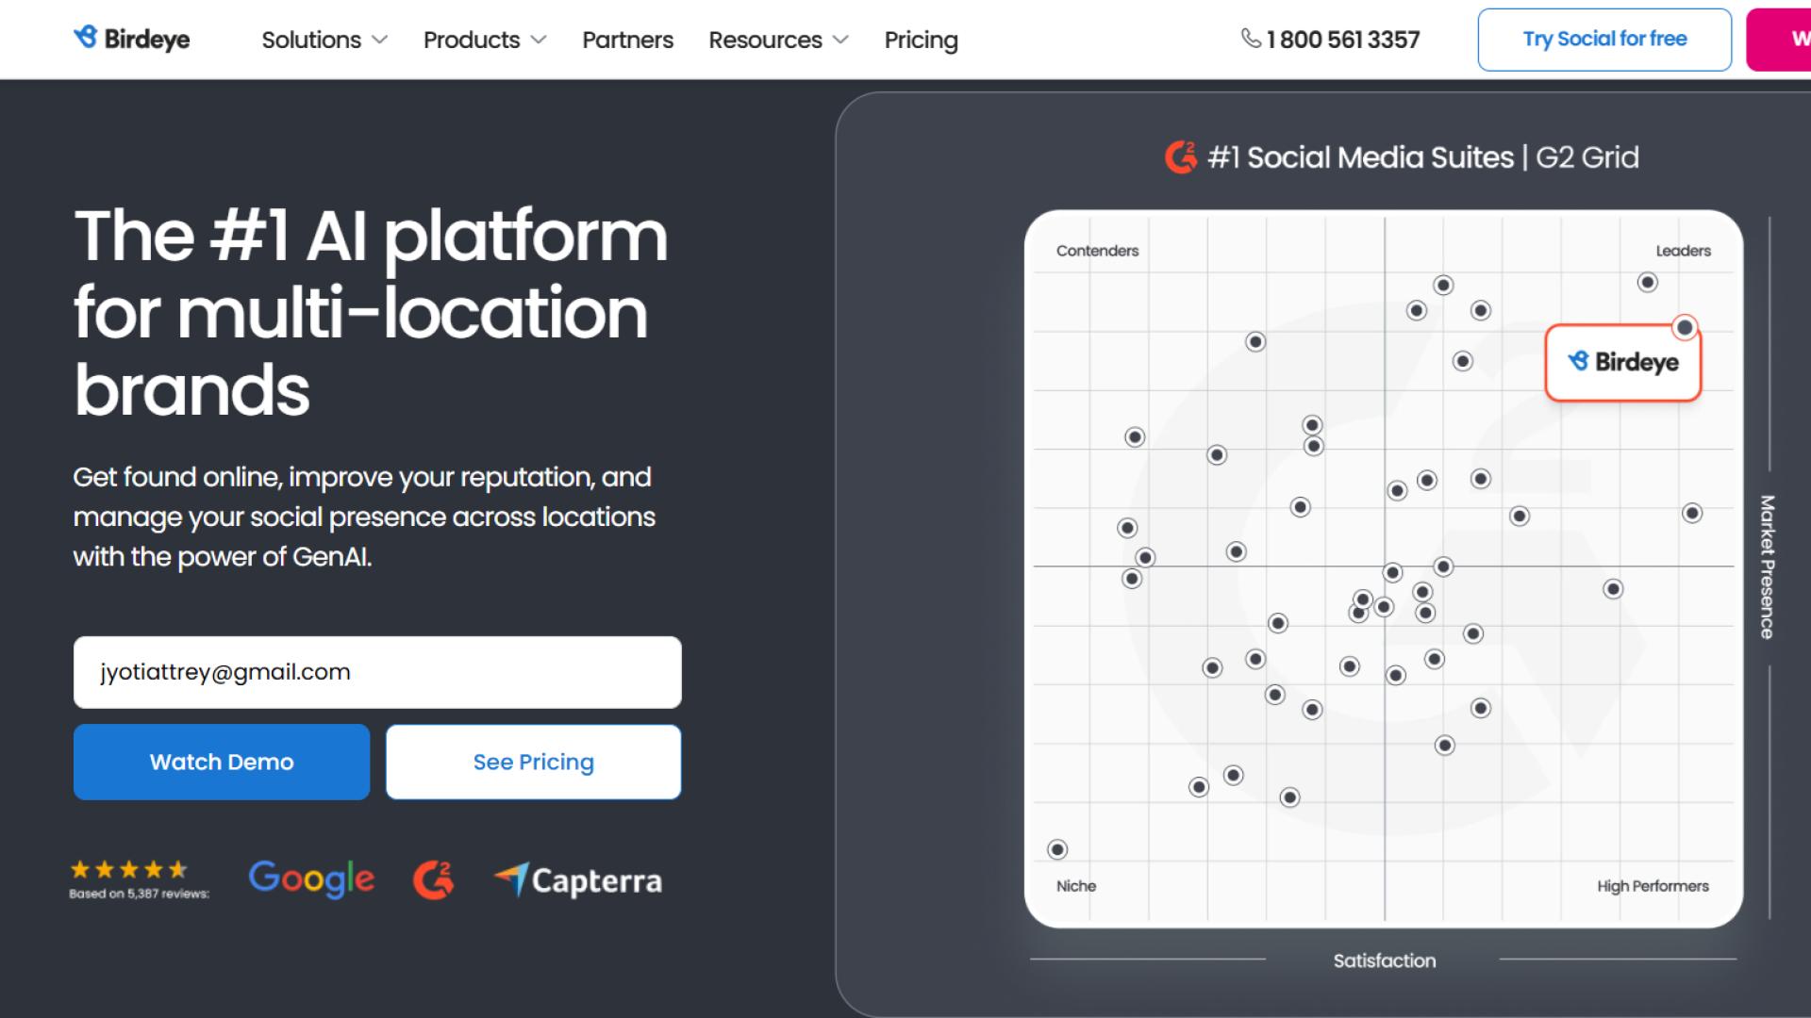Viewport: 1811px width, 1018px height.
Task: Expand the Resources dropdown menu
Action: pos(778,40)
